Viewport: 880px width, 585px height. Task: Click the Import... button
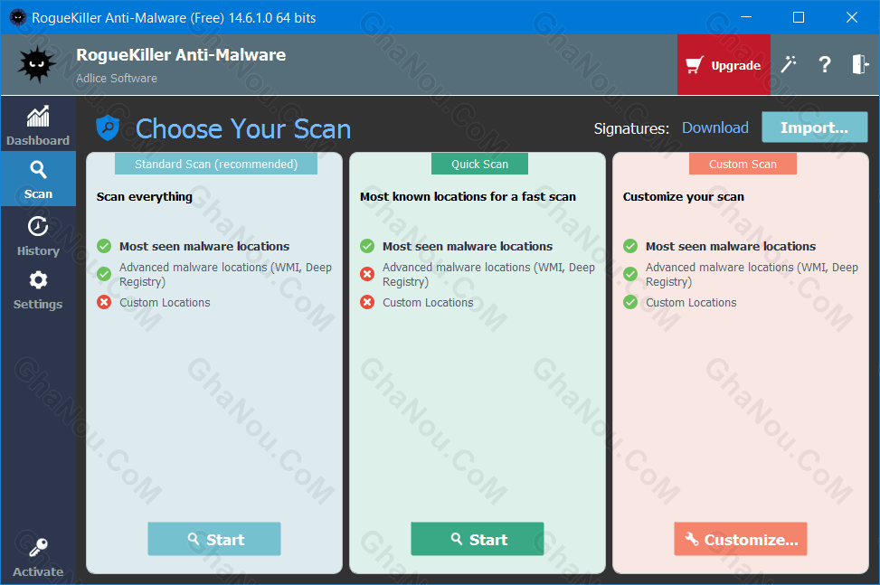tap(814, 127)
